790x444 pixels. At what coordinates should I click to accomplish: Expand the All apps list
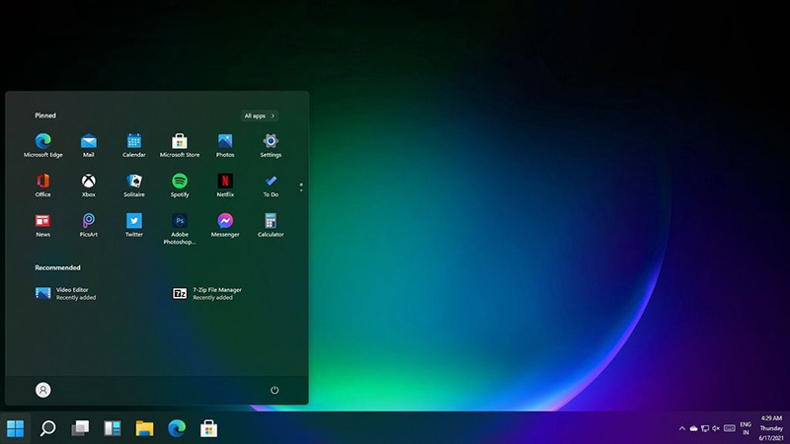(x=260, y=115)
